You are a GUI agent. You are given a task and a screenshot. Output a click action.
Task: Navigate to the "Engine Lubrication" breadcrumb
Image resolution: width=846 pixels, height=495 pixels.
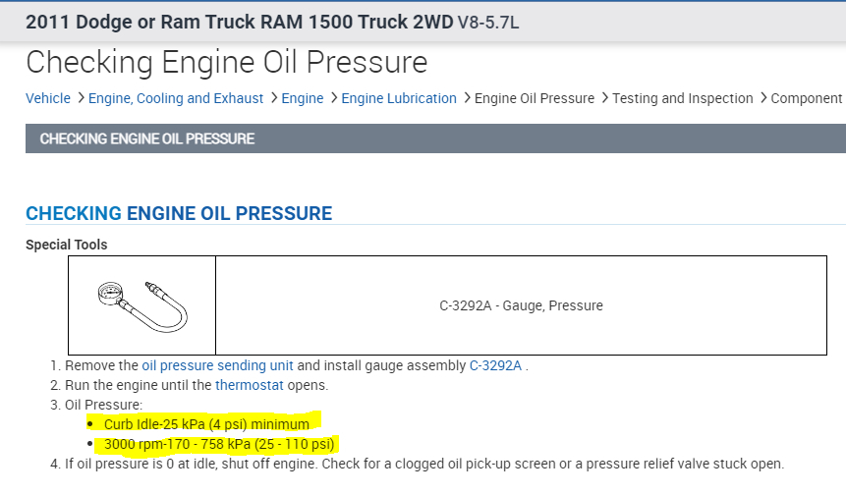click(x=399, y=98)
